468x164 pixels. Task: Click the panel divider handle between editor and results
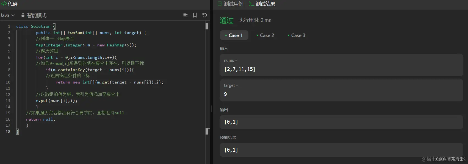(x=211, y=109)
